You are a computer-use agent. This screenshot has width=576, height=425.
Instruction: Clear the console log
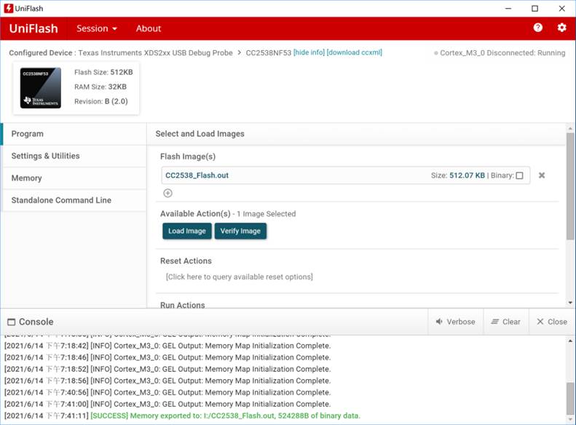pyautogui.click(x=505, y=322)
